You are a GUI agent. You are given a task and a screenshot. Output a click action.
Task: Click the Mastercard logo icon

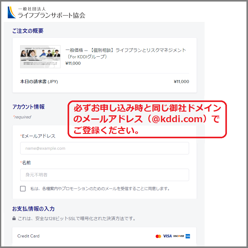tap(158, 236)
